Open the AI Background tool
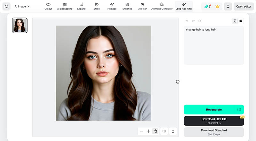 tap(65, 6)
